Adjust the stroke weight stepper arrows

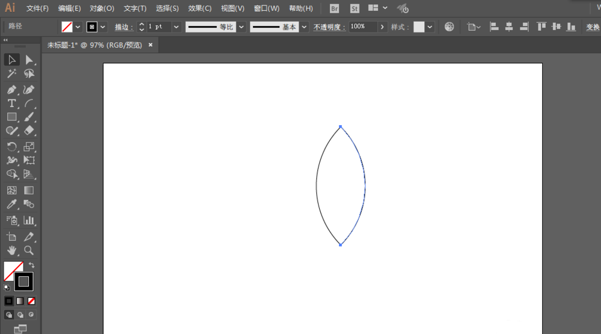141,27
